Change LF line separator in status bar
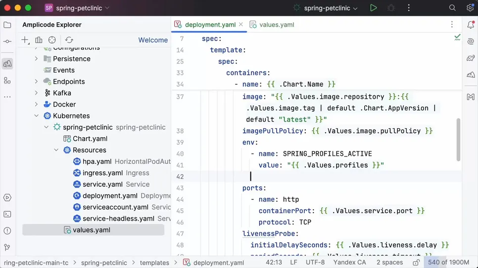This screenshot has width=478, height=268. (293, 262)
